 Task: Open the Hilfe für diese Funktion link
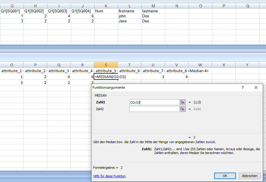point(109,176)
